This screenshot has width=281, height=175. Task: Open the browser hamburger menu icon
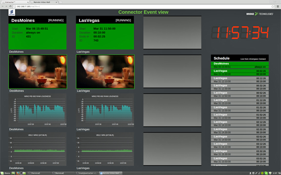tap(278, 6)
